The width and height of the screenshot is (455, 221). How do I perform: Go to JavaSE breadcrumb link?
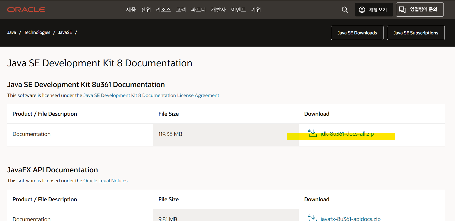pyautogui.click(x=65, y=32)
